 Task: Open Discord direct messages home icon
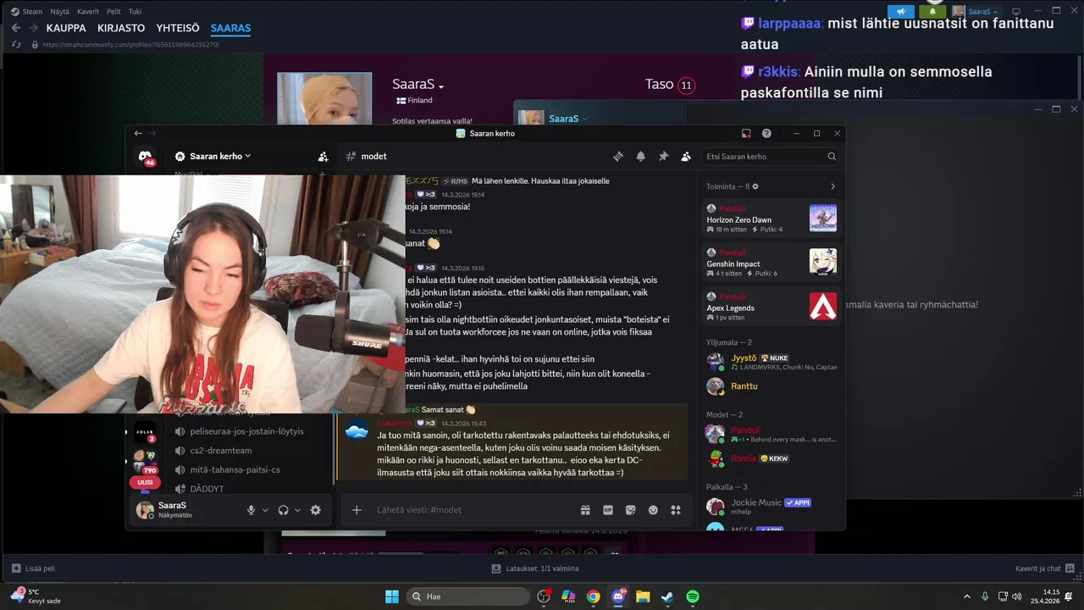click(x=146, y=158)
